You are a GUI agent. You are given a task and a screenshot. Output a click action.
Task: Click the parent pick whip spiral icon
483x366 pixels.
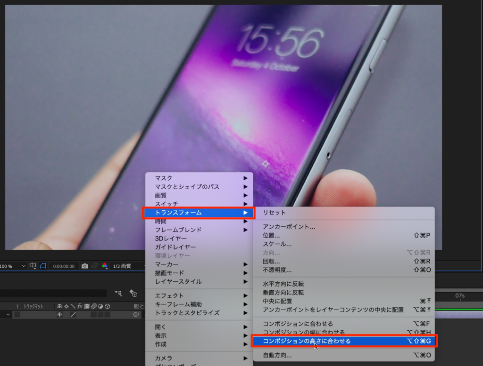[x=135, y=314]
